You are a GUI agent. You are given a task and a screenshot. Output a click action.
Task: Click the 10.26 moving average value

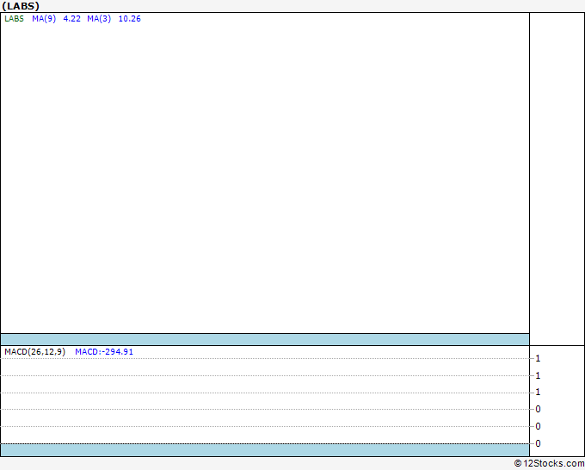tap(129, 19)
